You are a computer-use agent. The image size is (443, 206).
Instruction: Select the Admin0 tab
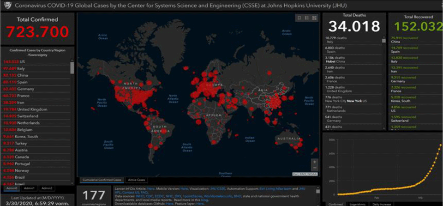coord(12,188)
